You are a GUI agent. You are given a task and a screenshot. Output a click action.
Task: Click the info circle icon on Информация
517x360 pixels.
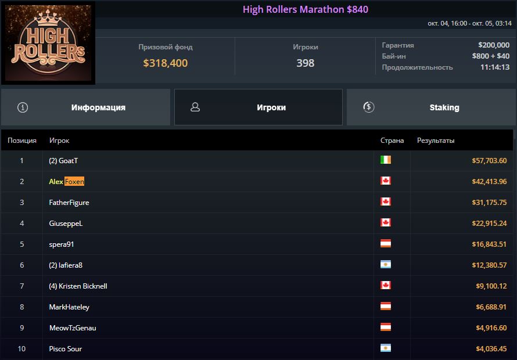23,107
